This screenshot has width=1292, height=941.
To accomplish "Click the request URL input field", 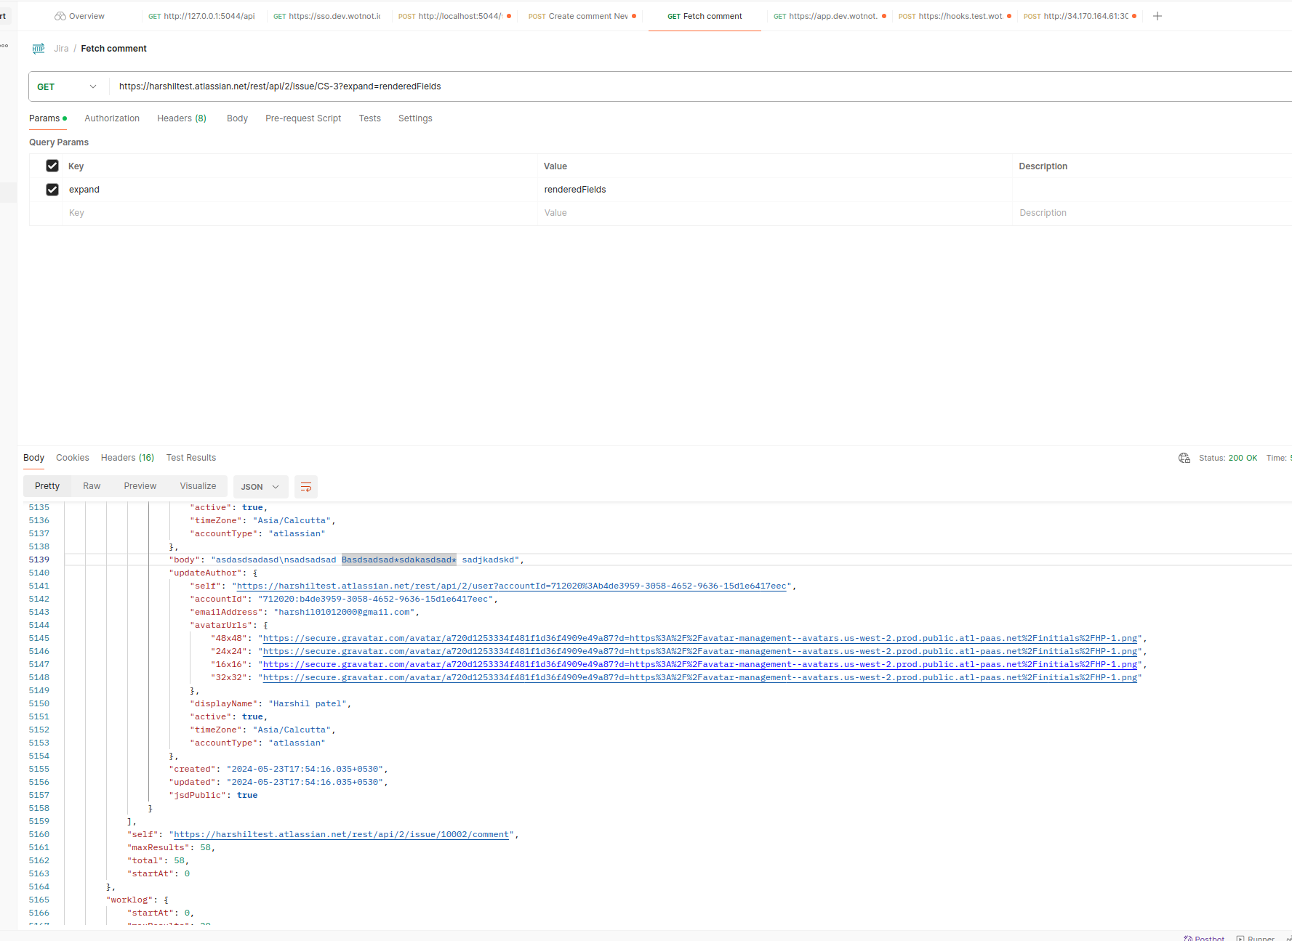I will pyautogui.click(x=701, y=86).
